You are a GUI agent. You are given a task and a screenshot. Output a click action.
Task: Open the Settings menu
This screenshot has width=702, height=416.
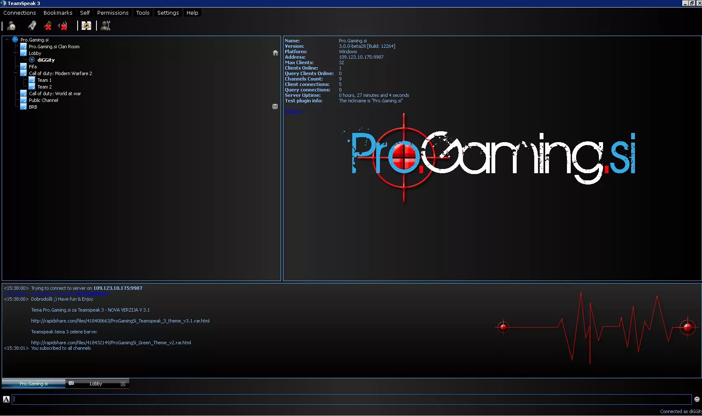click(168, 13)
